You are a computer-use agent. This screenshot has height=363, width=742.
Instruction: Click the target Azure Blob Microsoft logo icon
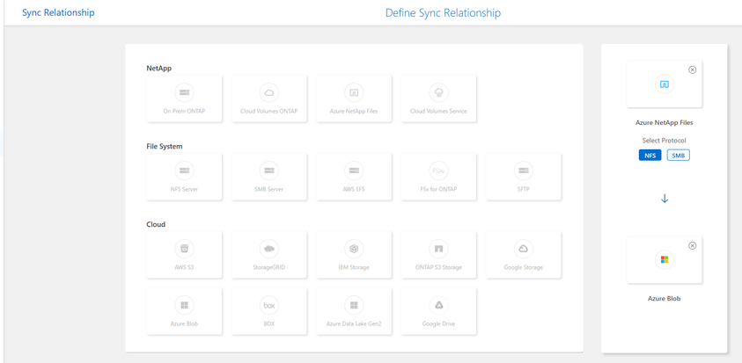coord(665,259)
